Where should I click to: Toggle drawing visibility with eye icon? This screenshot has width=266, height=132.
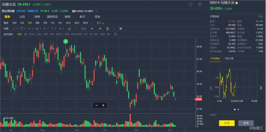click(120, 28)
